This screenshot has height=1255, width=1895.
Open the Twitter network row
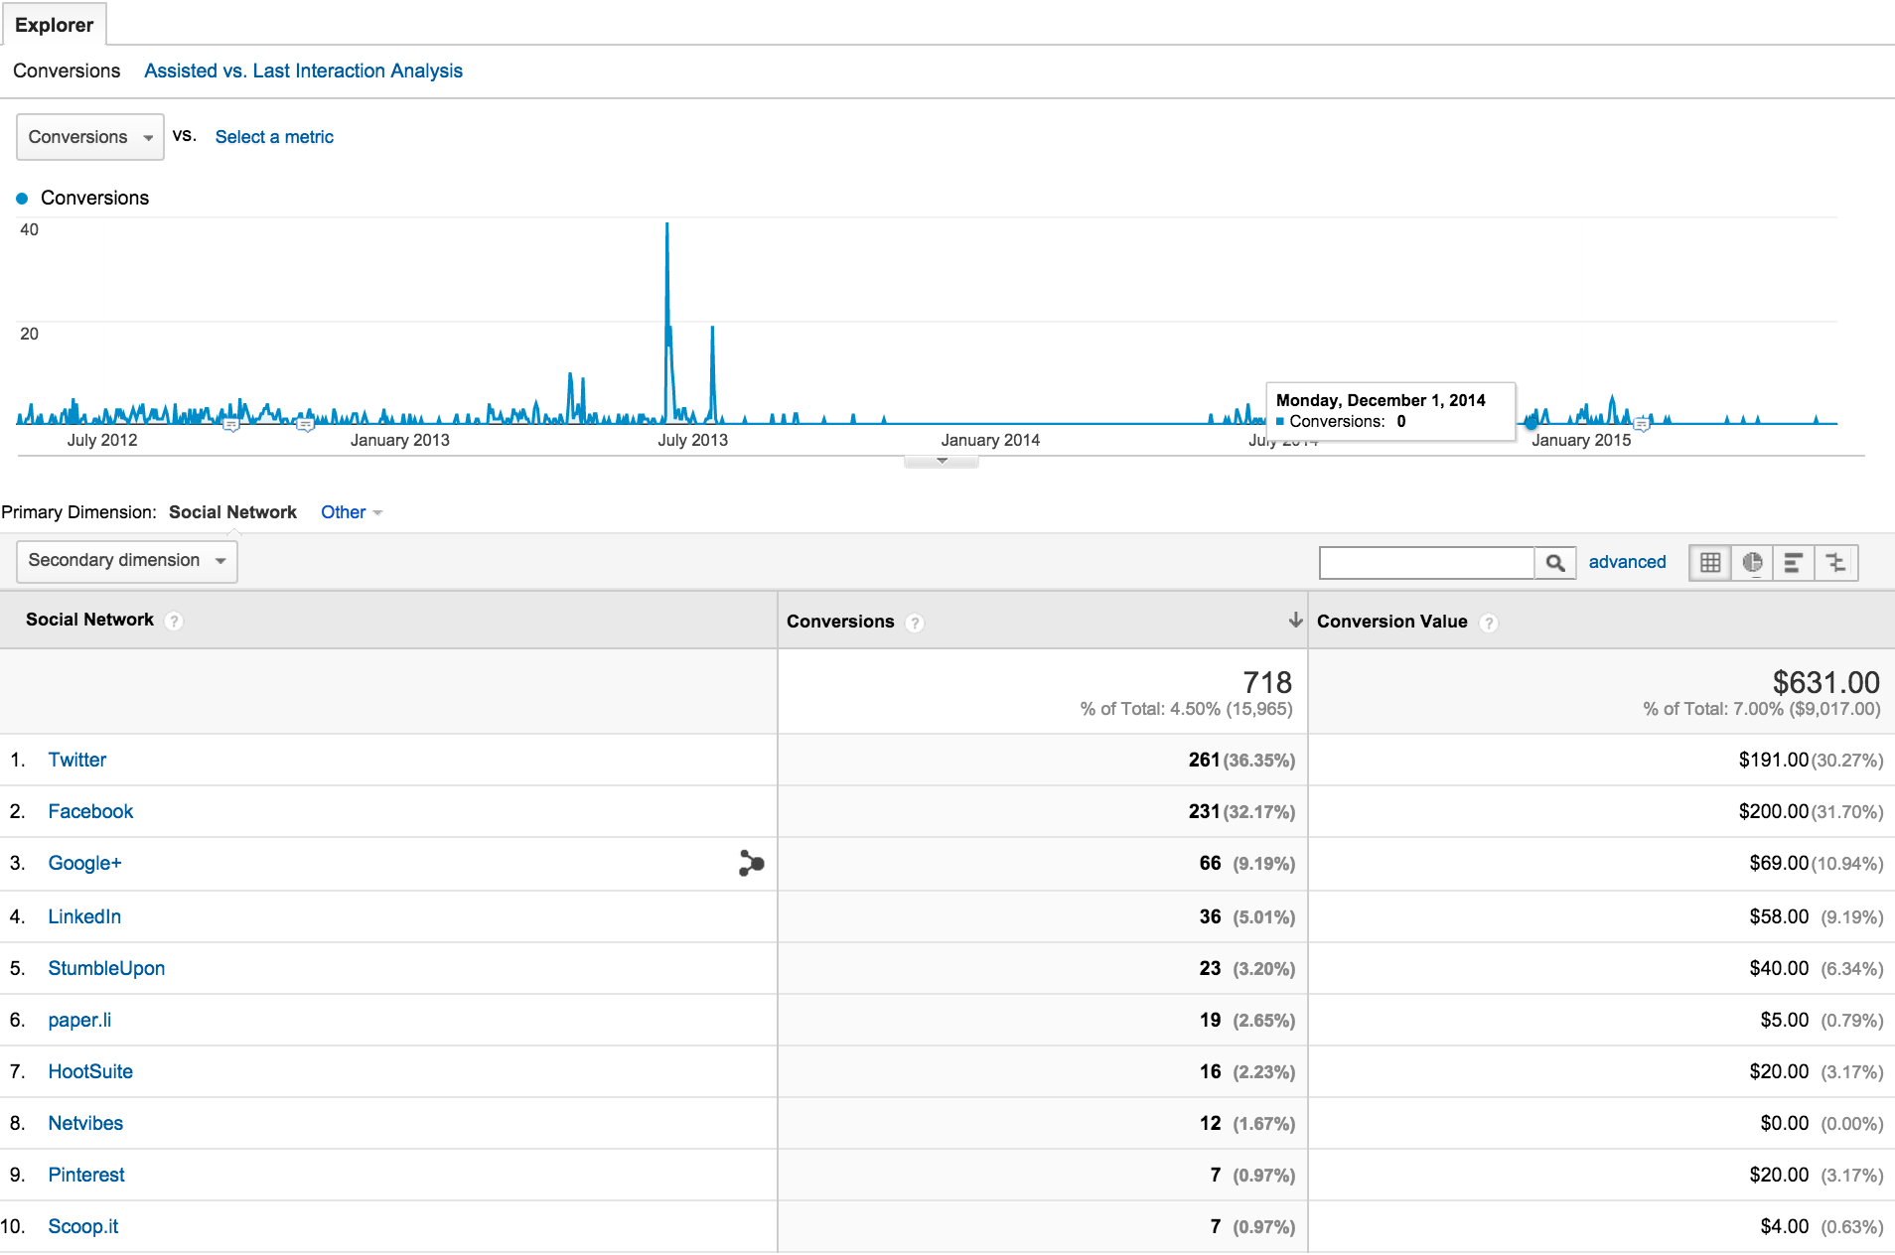coord(77,760)
